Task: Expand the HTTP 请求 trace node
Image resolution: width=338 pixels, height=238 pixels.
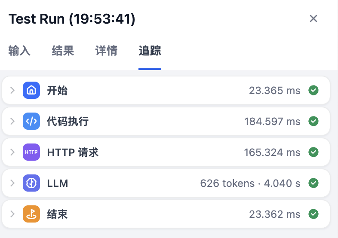Action: pos(12,152)
